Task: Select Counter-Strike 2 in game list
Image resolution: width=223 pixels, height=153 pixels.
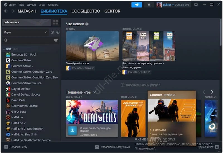Action: click(22, 66)
